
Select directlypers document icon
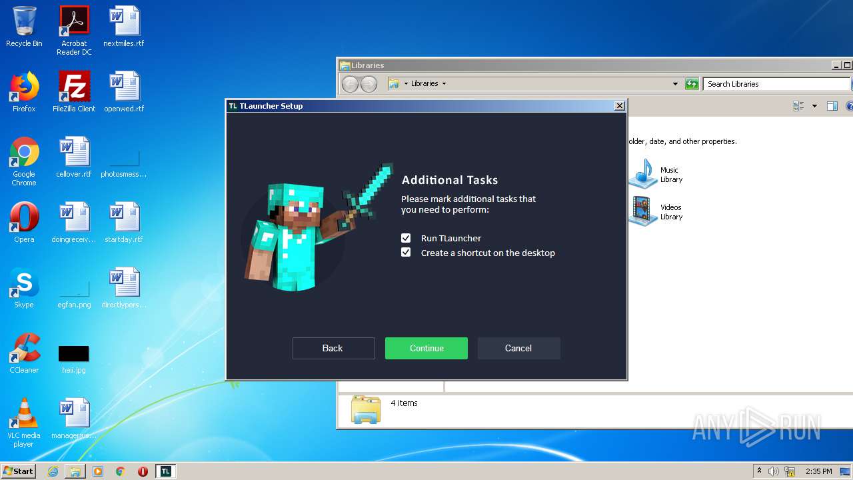pos(124,289)
